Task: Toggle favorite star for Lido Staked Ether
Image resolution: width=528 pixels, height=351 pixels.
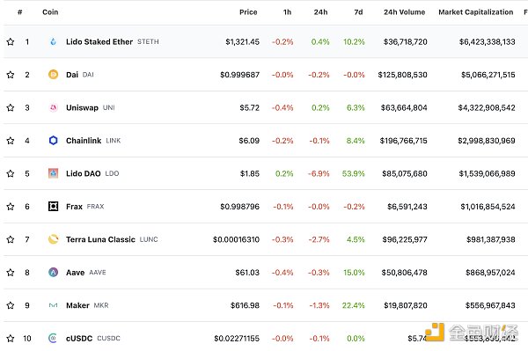Action: 11,41
